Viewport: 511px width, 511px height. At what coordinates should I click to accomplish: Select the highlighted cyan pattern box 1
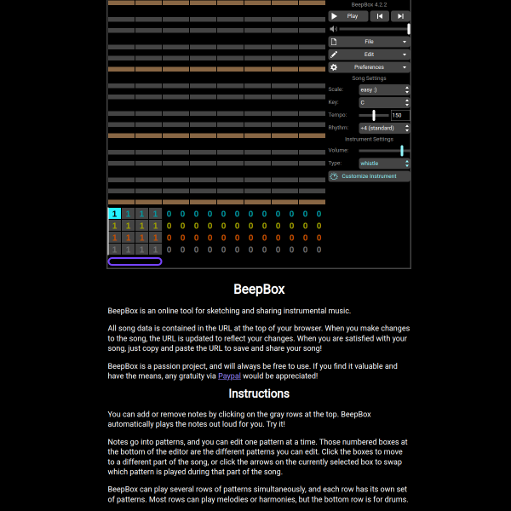coord(114,214)
